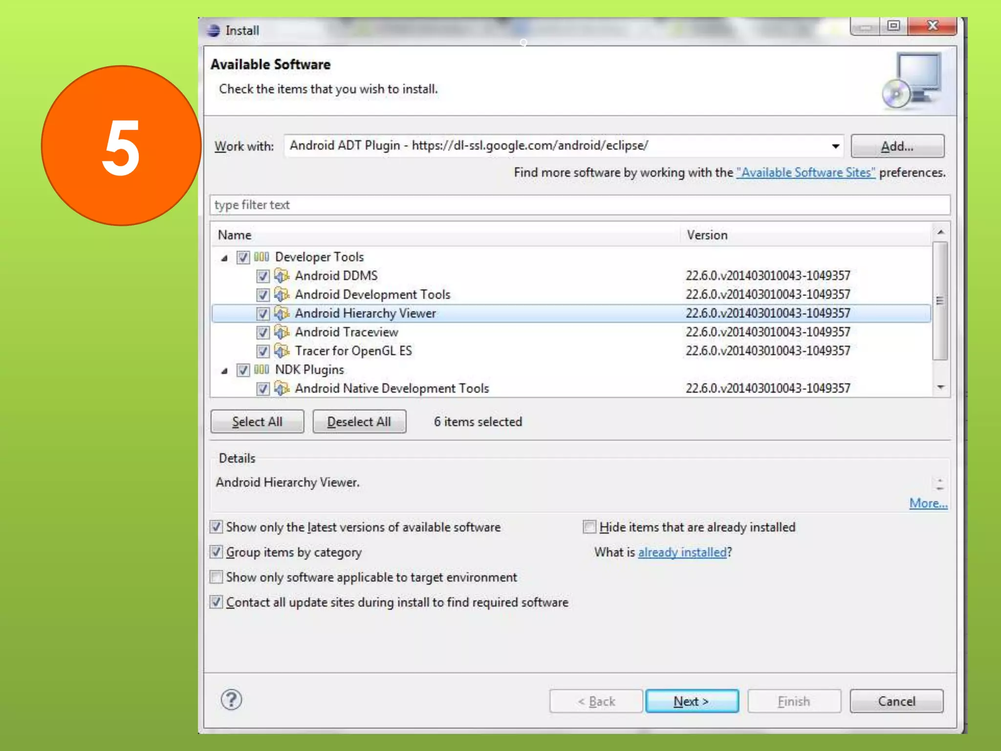Select the Android Development Tools row

[x=372, y=295]
